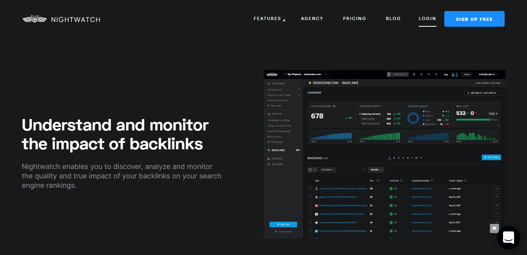Tick the select-all checkbox above the URL column
Screen dimensions: 527x255
click(x=310, y=170)
